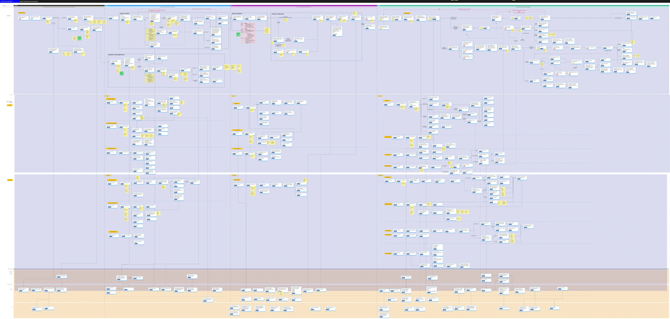This screenshot has height=319, width=670.
Task: Select the green sticky inside the Exceptions frame
Action: [x=121, y=73]
